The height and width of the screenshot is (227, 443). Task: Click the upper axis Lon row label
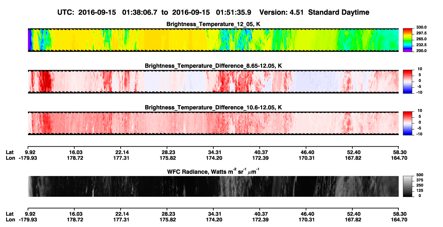(x=10, y=158)
